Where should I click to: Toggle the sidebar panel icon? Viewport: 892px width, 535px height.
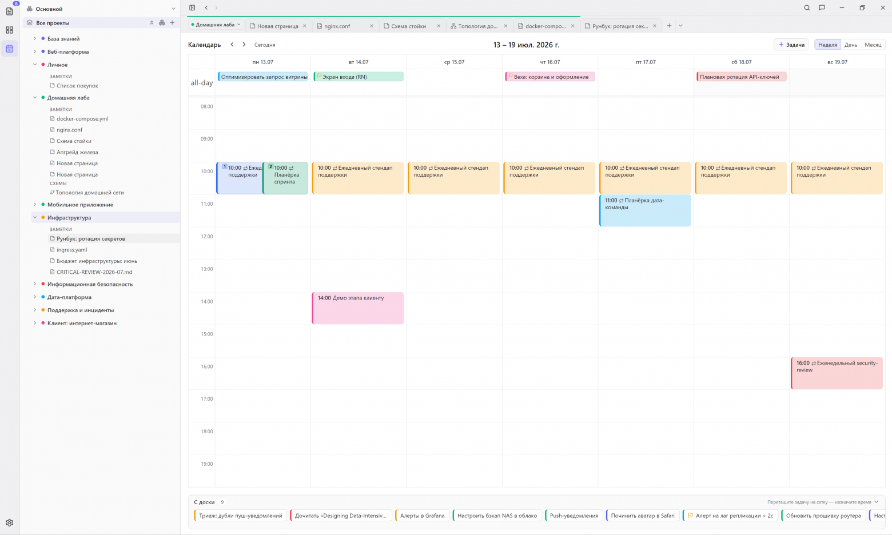click(192, 8)
